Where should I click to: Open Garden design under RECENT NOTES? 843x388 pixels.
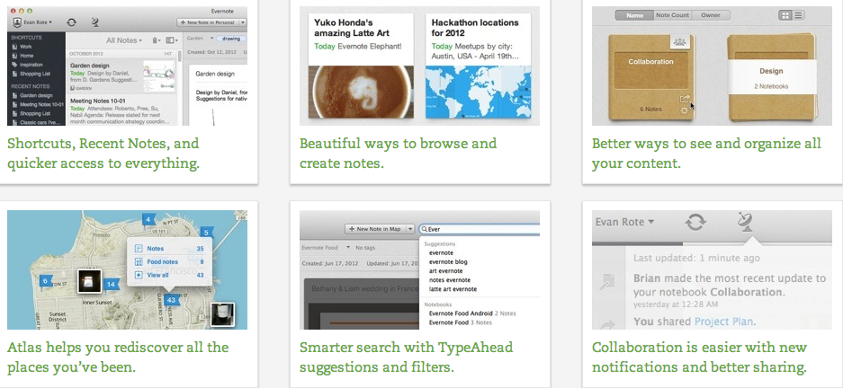(x=31, y=95)
